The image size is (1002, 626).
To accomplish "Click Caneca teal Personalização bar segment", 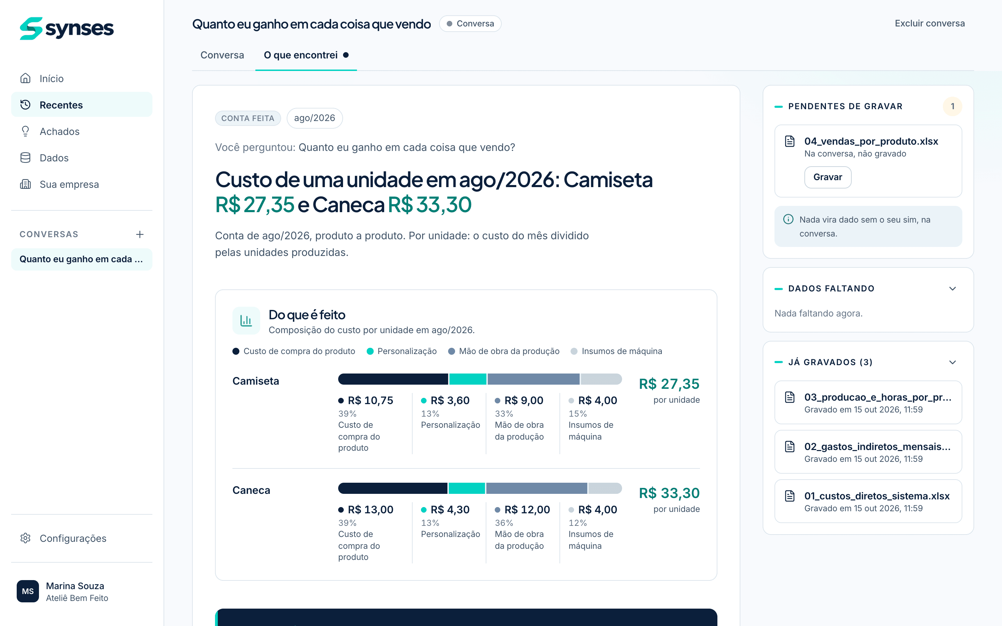I will tap(467, 488).
